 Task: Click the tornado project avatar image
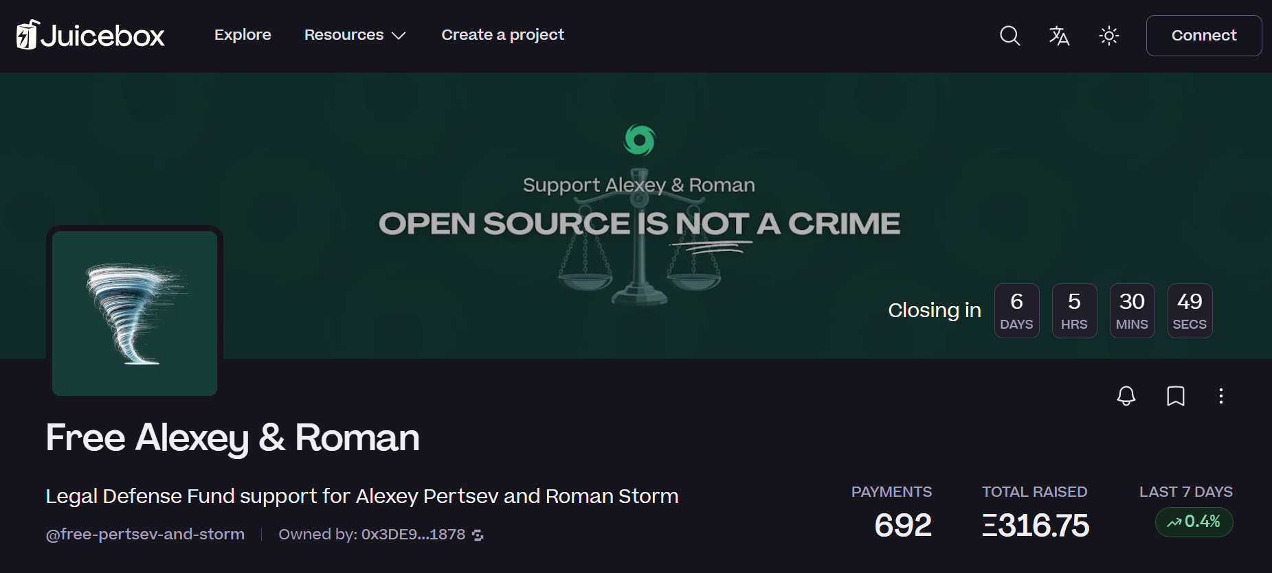tap(135, 314)
